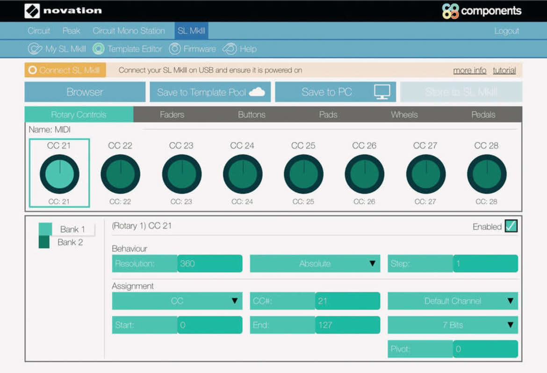
Task: Click the Help icon
Action: (230, 49)
